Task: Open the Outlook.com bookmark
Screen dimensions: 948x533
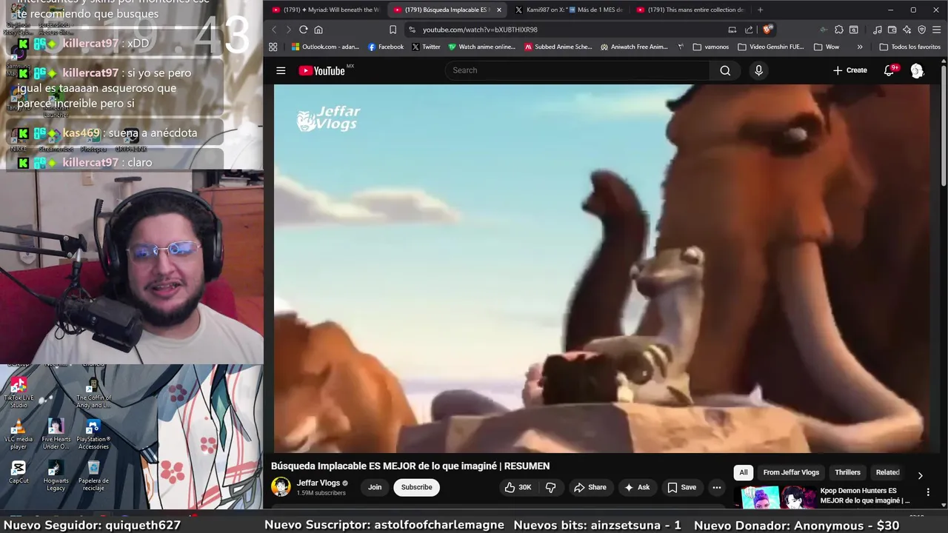Action: [x=325, y=47]
